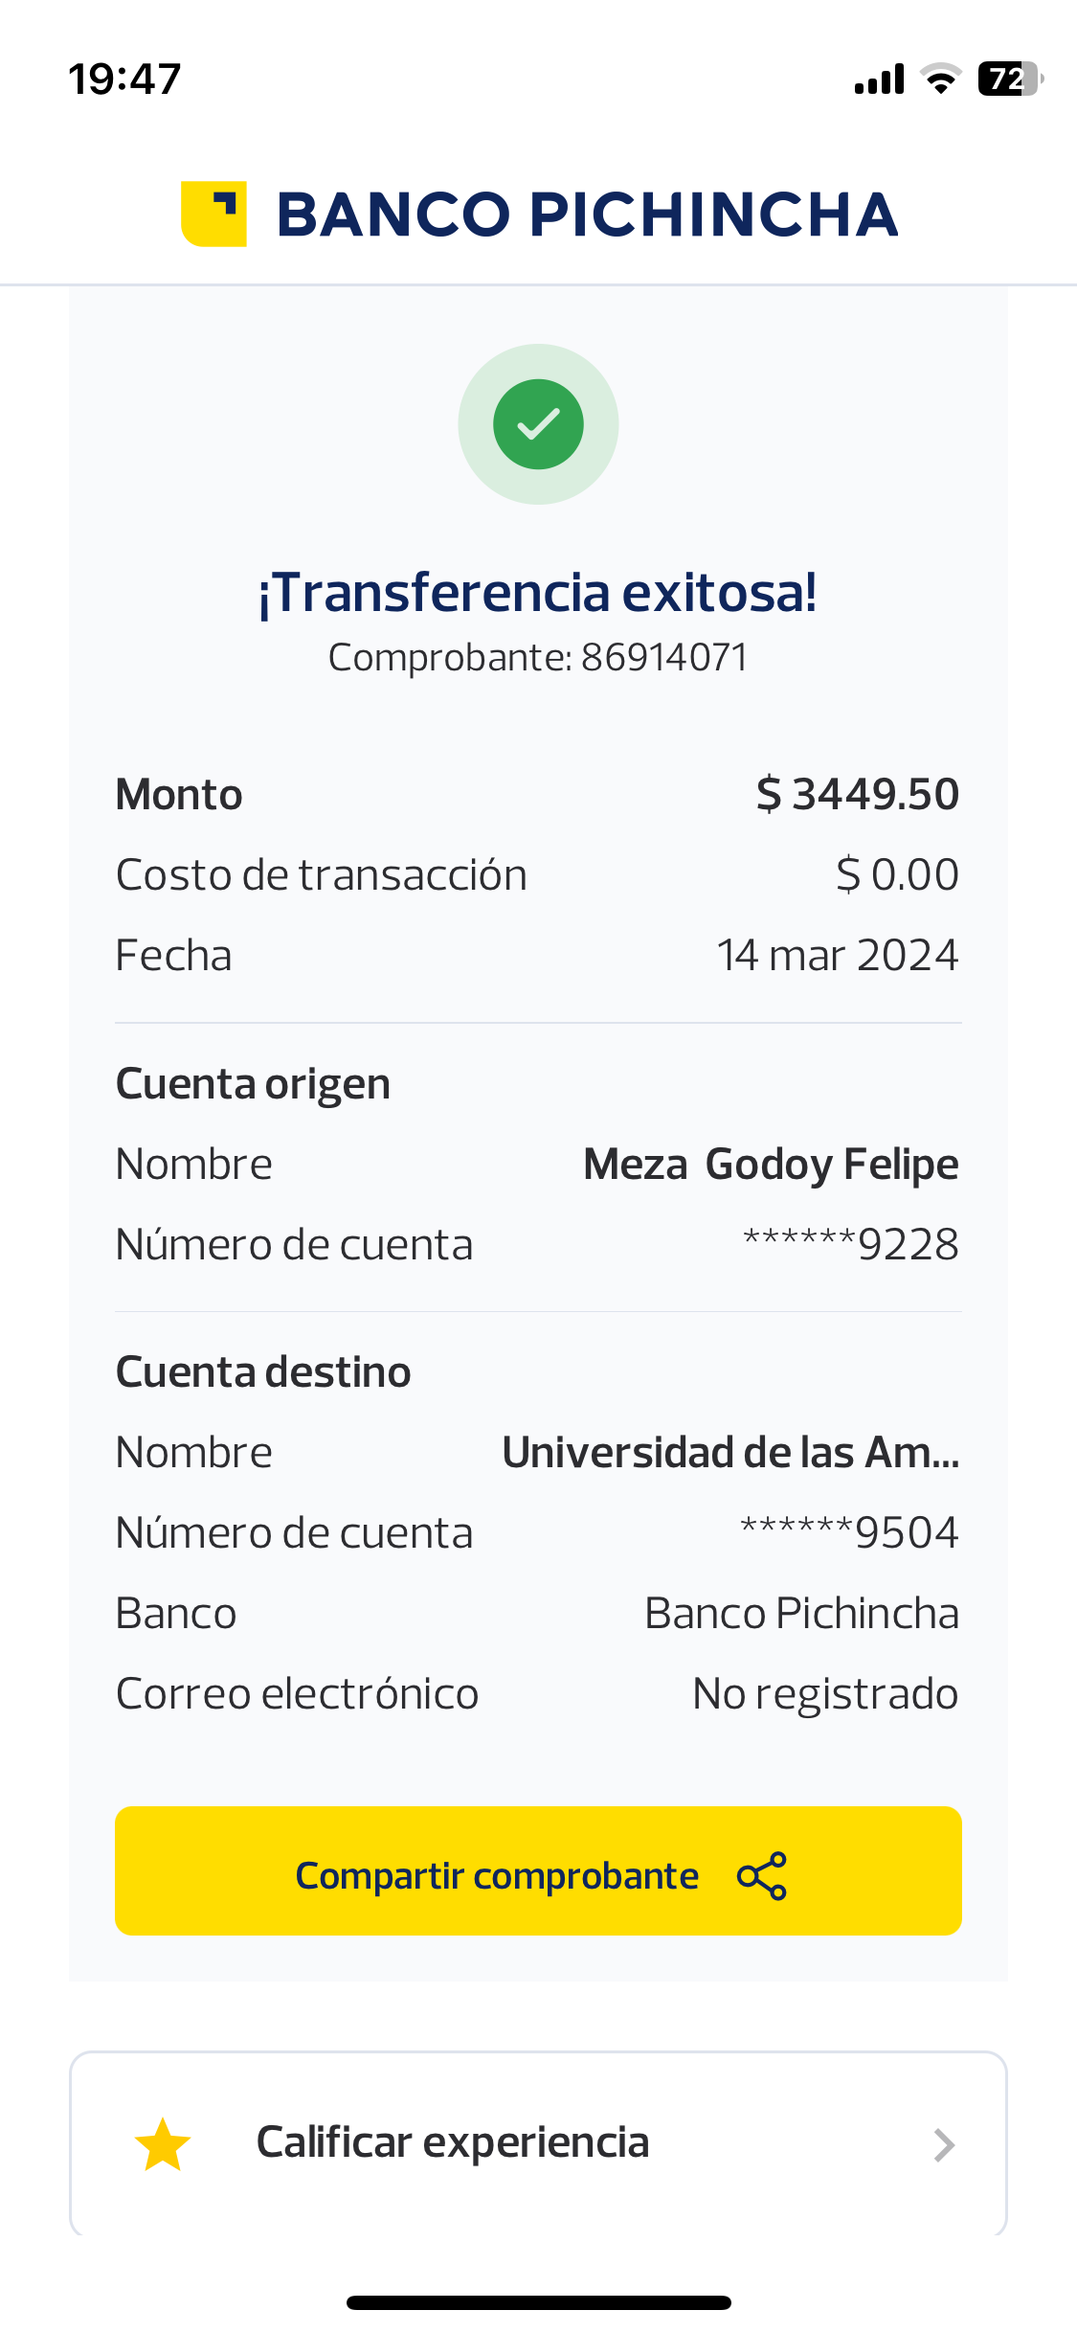Tap the Monto amount $ 3449.50
This screenshot has height=2333, width=1077.
point(857,794)
